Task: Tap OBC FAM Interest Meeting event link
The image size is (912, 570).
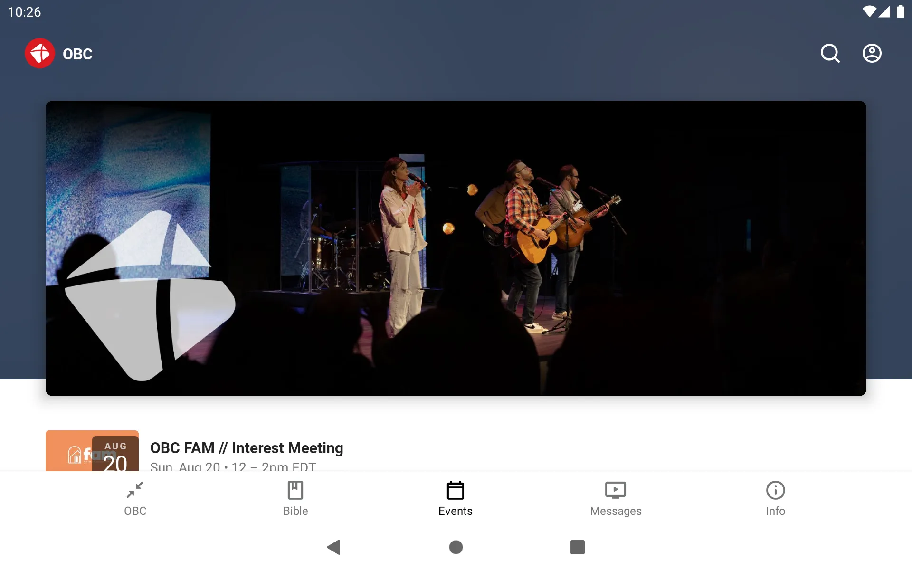Action: (247, 448)
